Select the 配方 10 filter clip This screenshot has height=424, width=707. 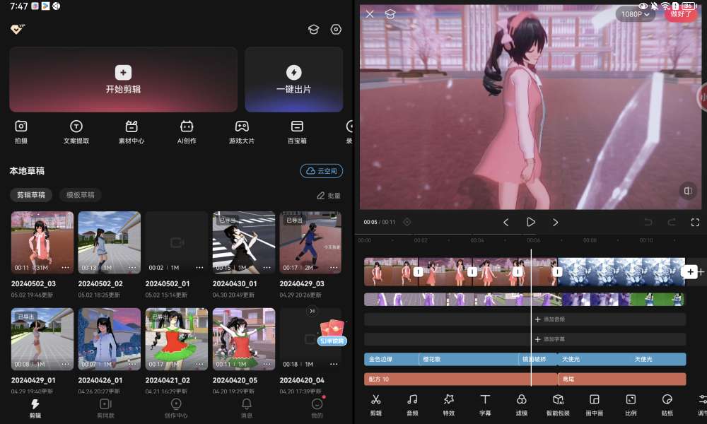(x=461, y=379)
